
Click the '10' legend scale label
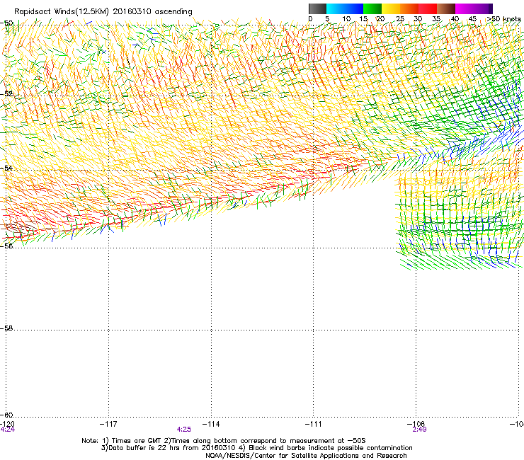(346, 19)
